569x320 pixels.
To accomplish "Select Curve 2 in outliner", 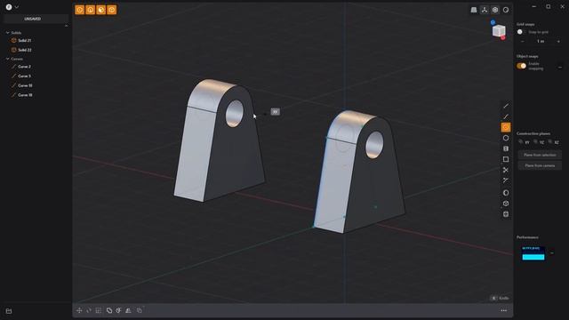I will click(24, 67).
